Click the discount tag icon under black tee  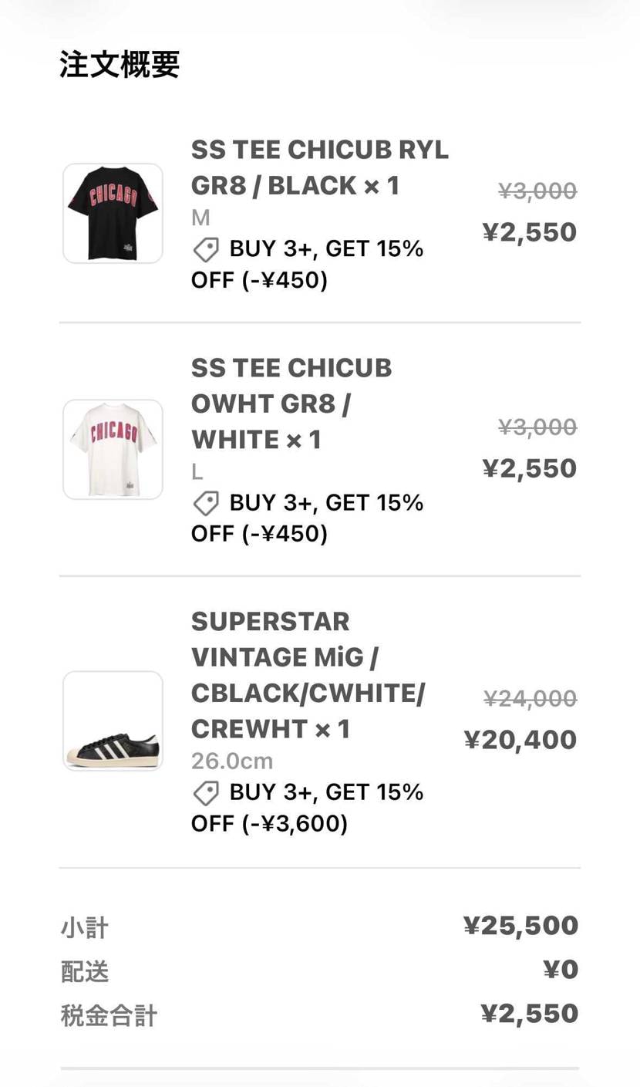pos(206,249)
